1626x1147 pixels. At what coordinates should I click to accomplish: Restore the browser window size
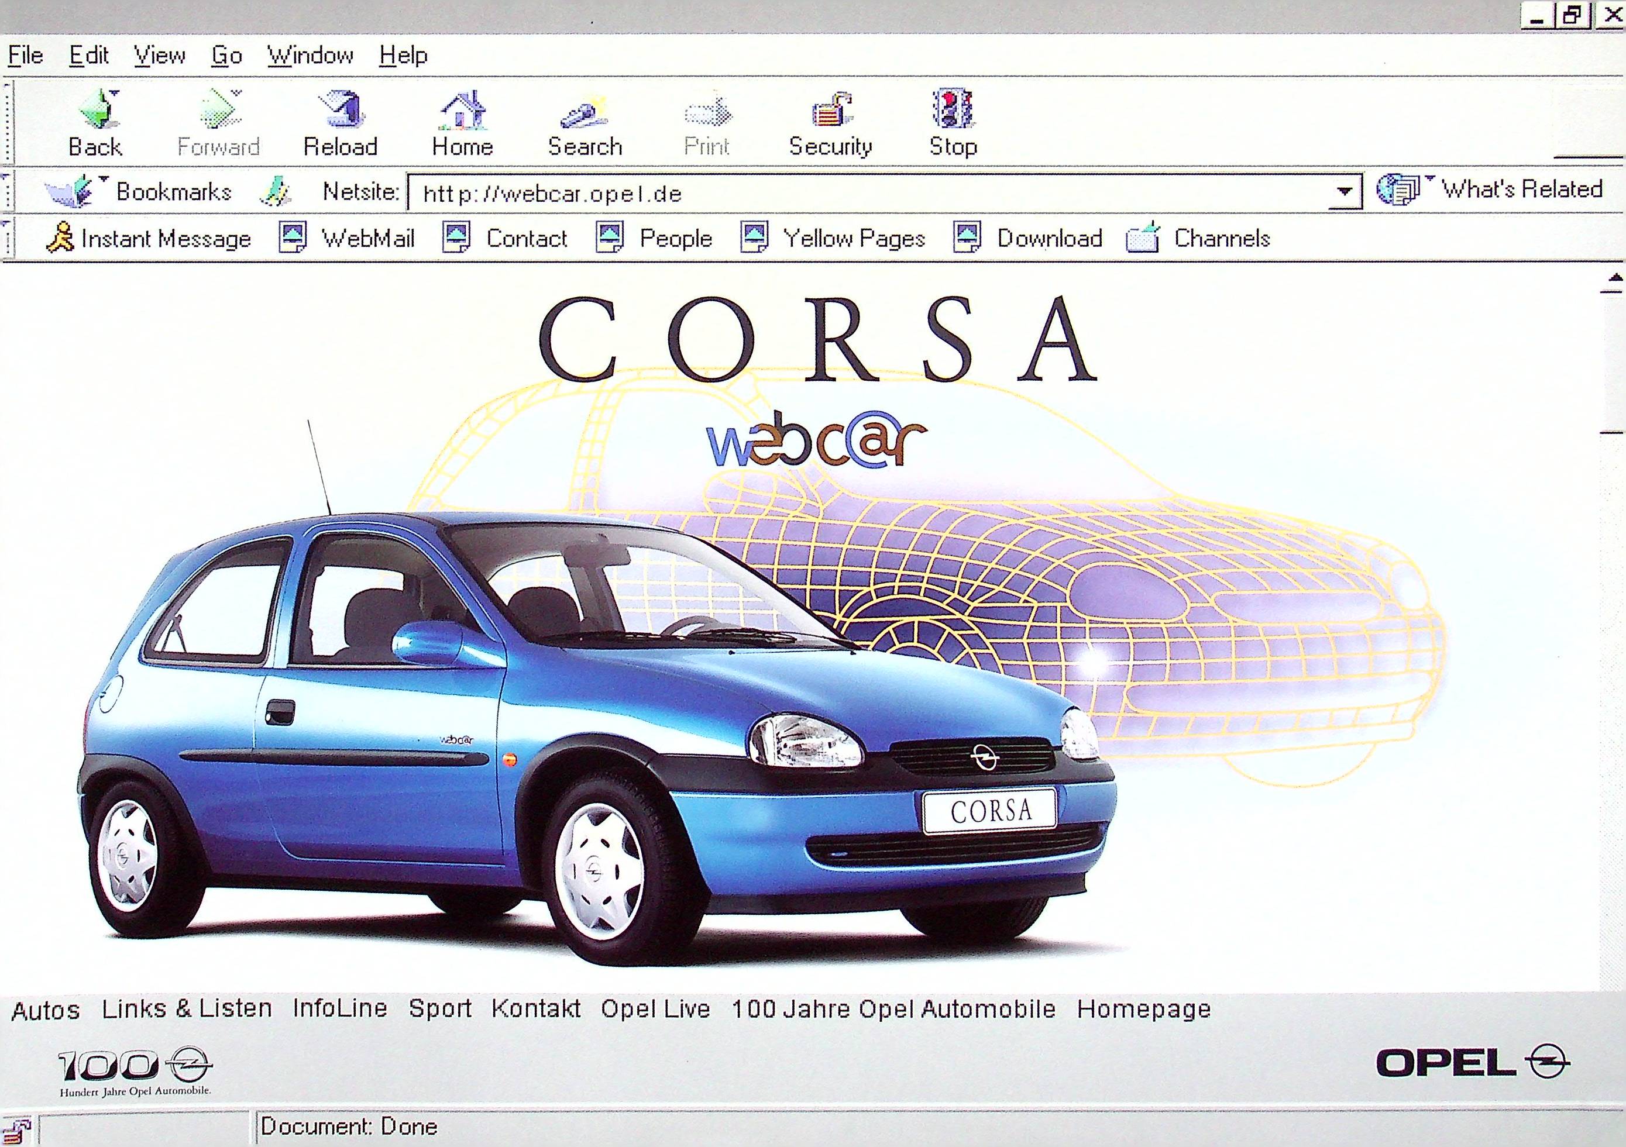[x=1572, y=15]
